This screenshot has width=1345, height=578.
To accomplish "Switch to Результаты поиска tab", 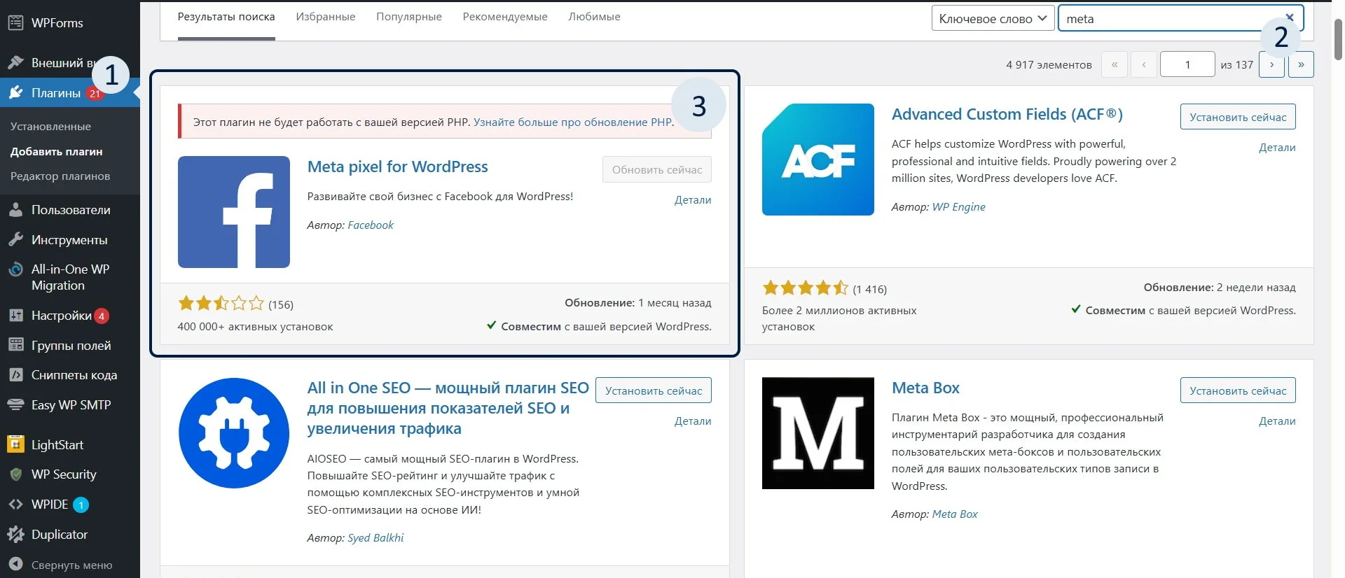I will pos(226,17).
